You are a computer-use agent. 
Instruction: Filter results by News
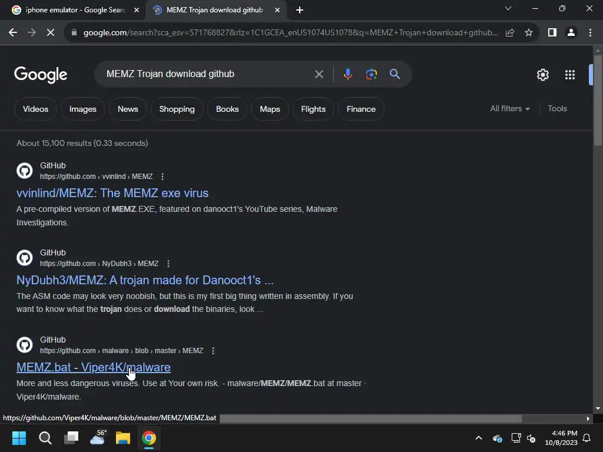pos(128,109)
